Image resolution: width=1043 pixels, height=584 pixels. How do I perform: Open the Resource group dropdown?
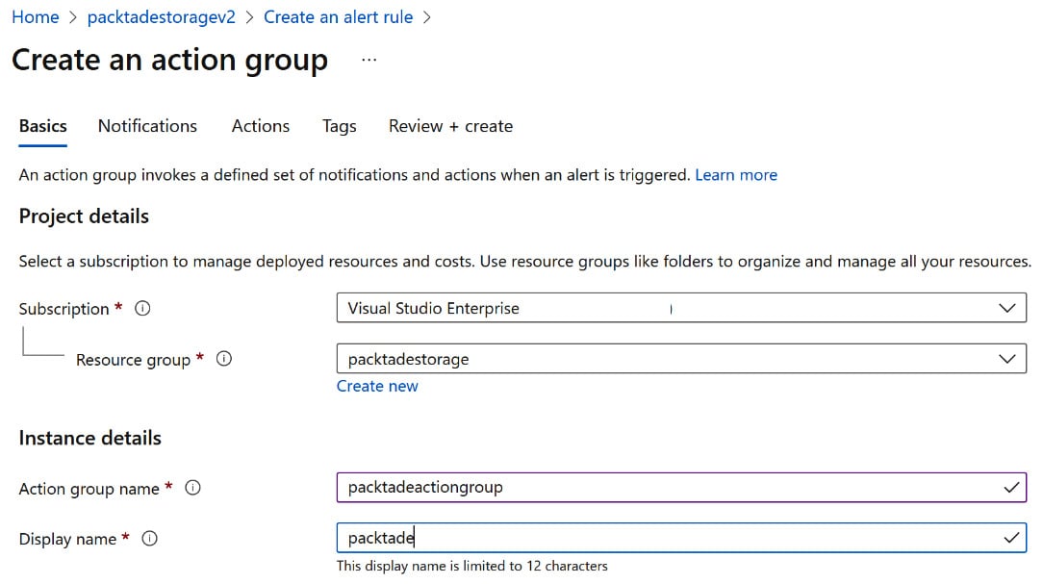(1006, 359)
